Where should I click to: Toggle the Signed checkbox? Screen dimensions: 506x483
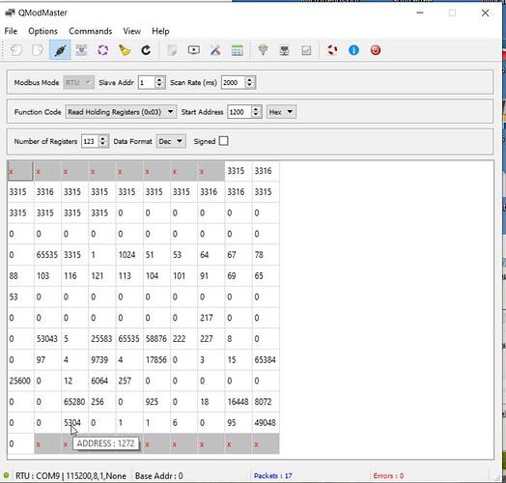pyautogui.click(x=223, y=141)
